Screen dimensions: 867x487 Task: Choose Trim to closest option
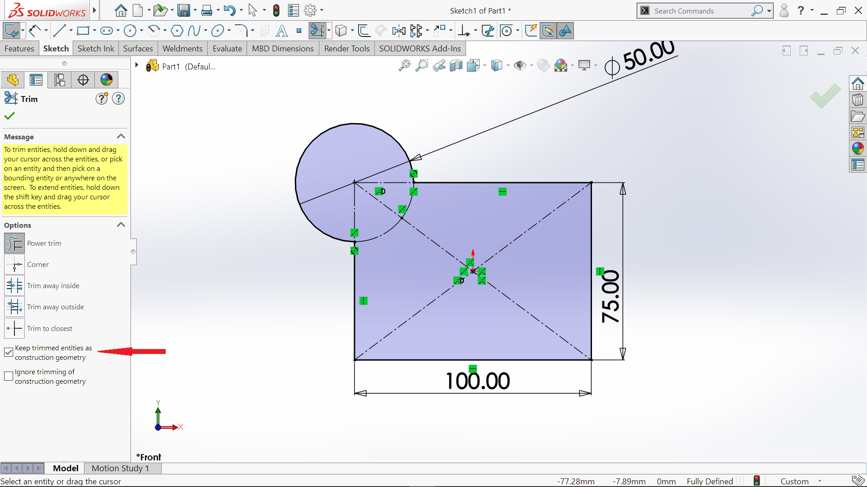point(14,328)
